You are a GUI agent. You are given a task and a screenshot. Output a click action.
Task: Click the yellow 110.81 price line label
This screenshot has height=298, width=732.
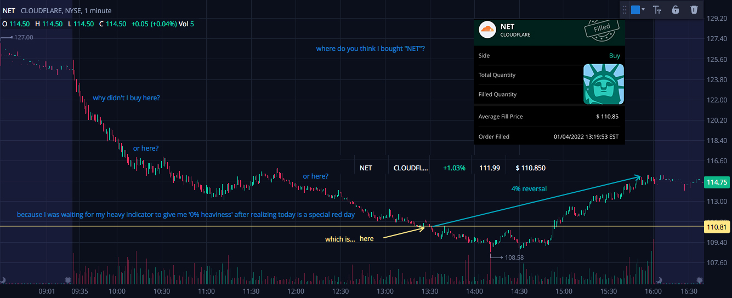[x=717, y=226]
